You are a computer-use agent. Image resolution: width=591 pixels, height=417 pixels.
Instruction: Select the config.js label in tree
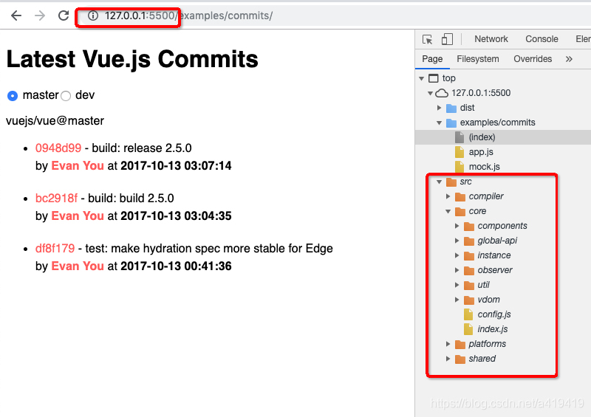(494, 314)
